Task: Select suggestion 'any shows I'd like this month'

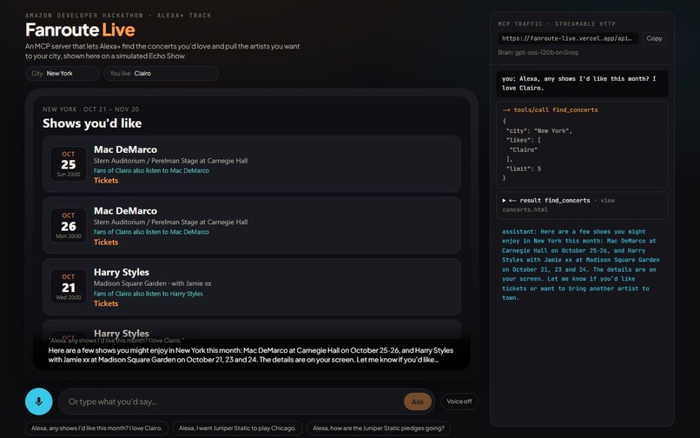Action: tap(96, 428)
